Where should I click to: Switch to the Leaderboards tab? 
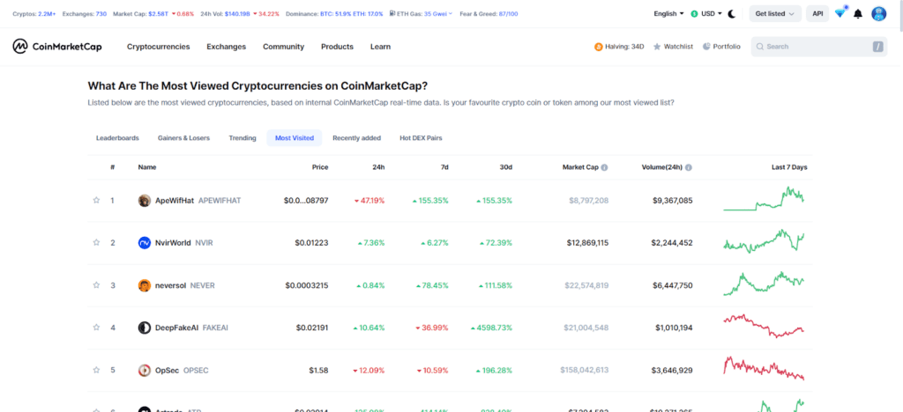117,138
